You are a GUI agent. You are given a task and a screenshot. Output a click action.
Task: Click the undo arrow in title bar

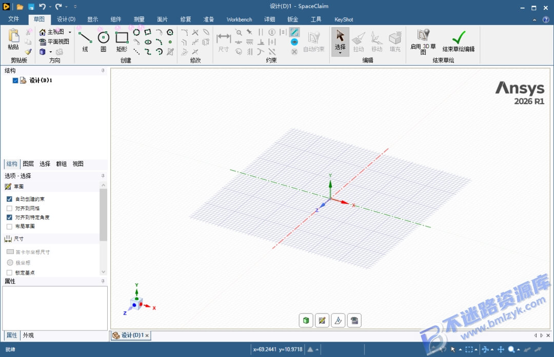[43, 6]
